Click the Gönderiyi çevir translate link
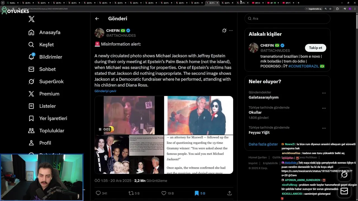358x201 pixels. [x=105, y=91]
